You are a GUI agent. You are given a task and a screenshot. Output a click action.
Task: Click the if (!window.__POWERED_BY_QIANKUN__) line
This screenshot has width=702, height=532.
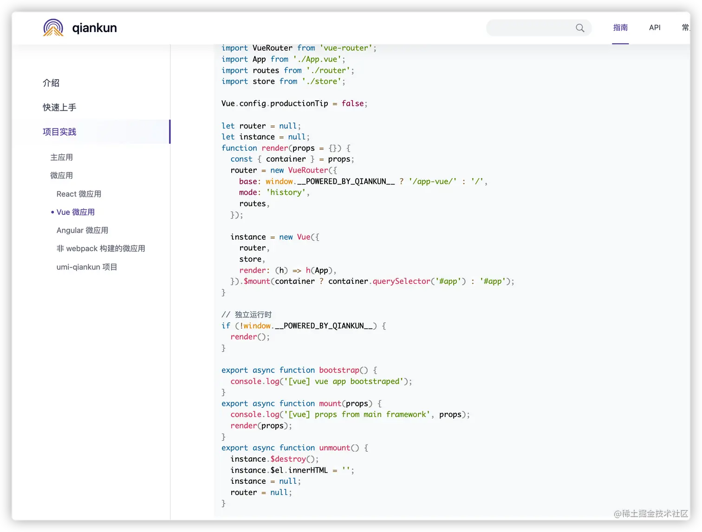tap(304, 326)
